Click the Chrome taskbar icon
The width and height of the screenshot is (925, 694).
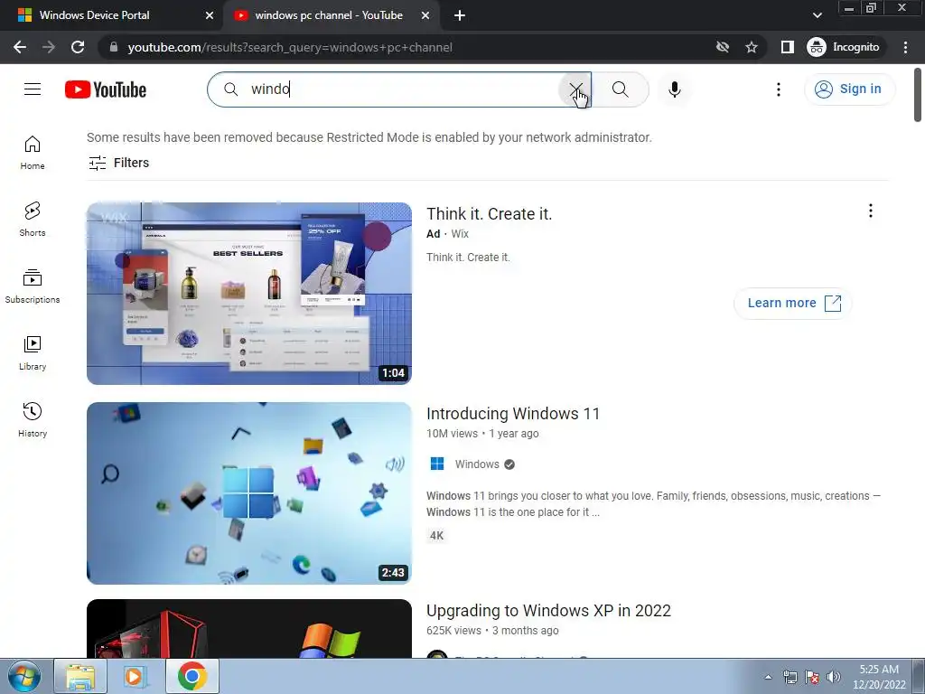[192, 676]
